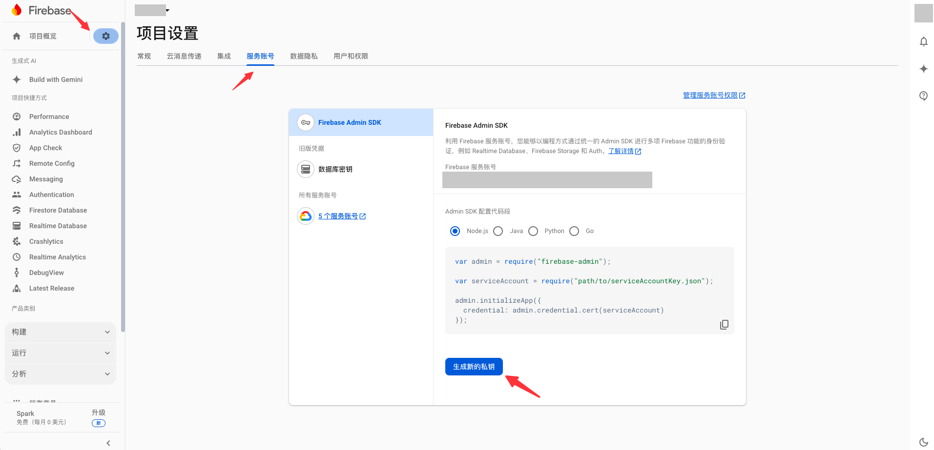Click the Realtime Database icon
This screenshot has width=934, height=450.
click(x=17, y=226)
